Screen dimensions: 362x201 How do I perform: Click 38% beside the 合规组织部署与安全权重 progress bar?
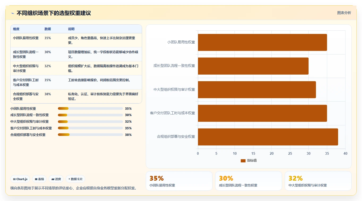click(128, 135)
